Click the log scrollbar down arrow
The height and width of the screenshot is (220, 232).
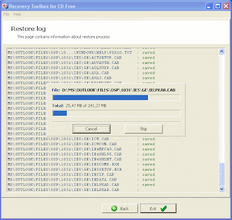(222, 189)
